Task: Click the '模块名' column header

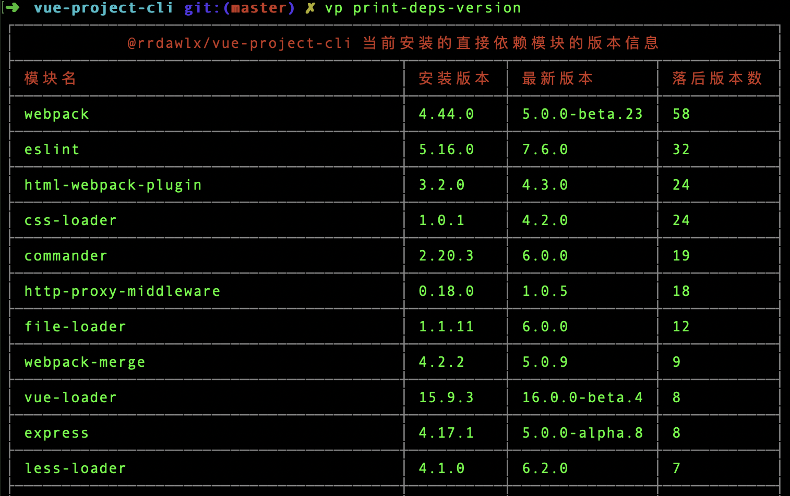Action: click(x=51, y=78)
